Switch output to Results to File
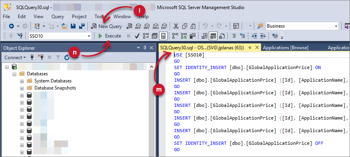 point(222,36)
